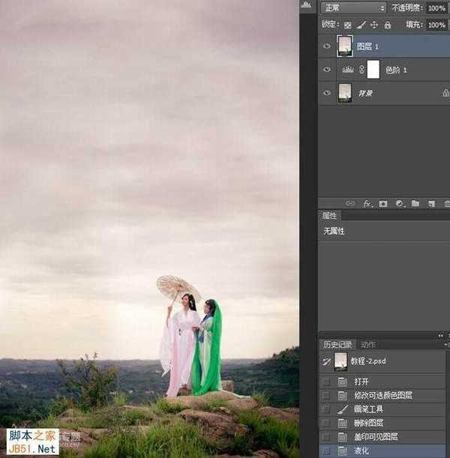The image size is (450, 458).
Task: Click the fx layer style icon
Action: (367, 203)
